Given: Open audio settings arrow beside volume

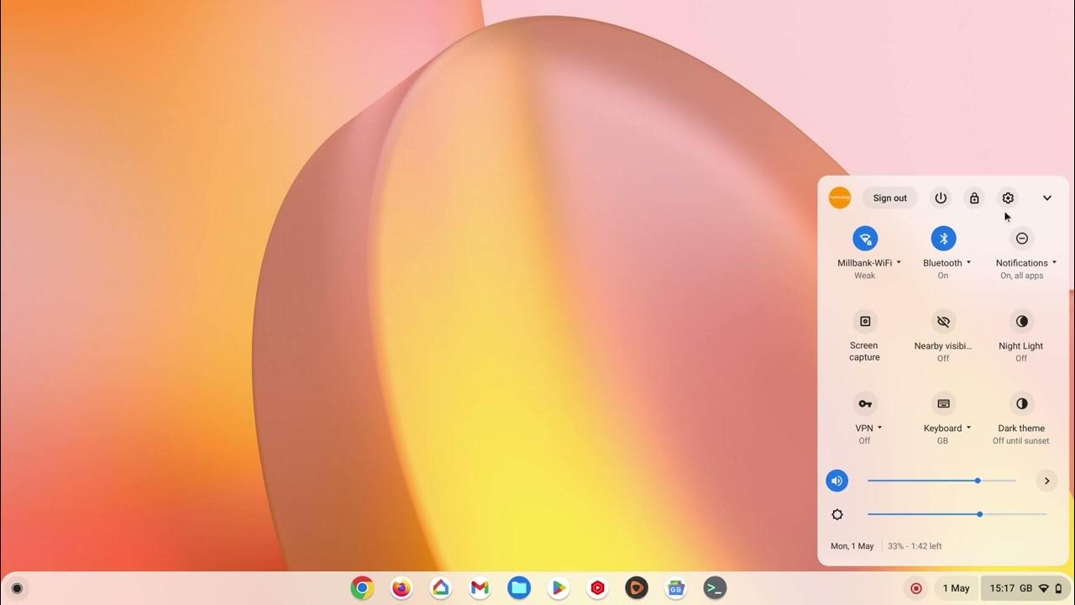Looking at the screenshot, I should point(1046,481).
